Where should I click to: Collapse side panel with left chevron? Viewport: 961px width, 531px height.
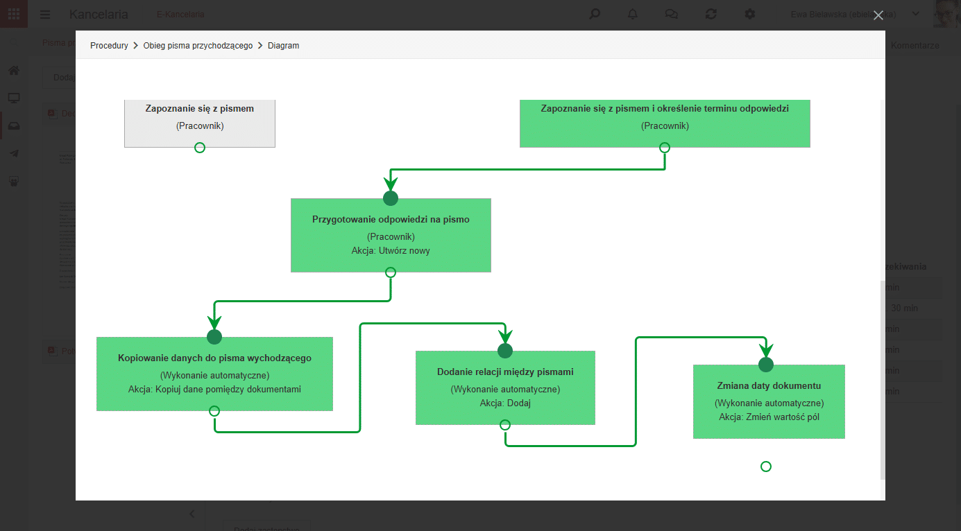point(192,514)
